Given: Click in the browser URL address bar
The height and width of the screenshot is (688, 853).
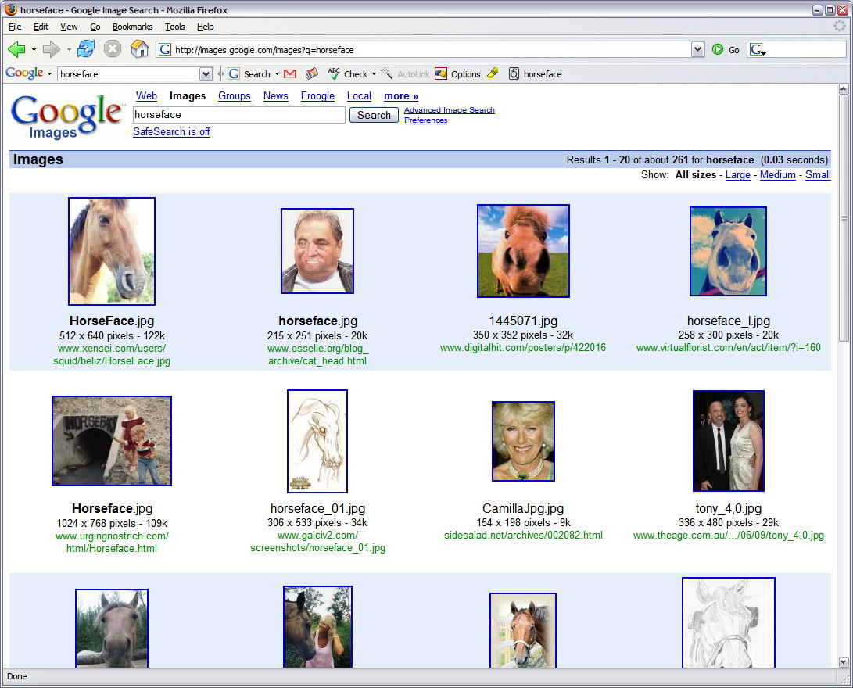Looking at the screenshot, I should point(425,49).
